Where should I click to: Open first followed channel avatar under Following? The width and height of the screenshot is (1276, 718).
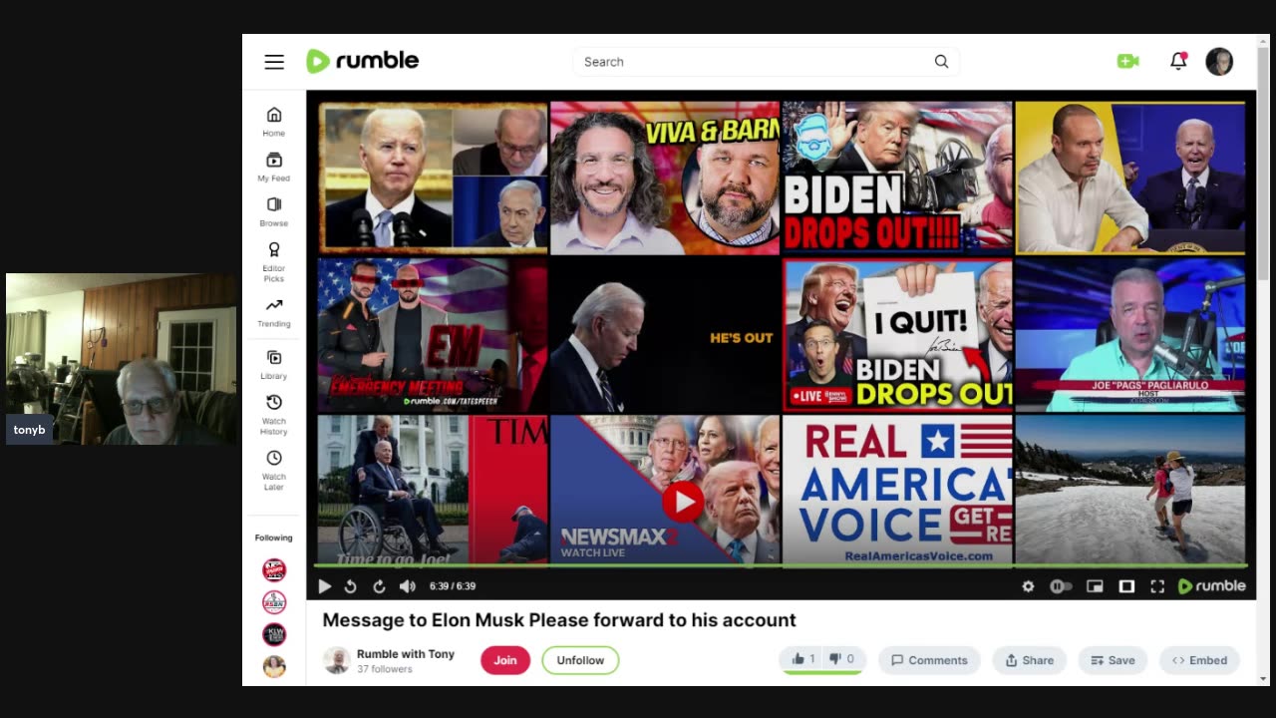tap(274, 570)
